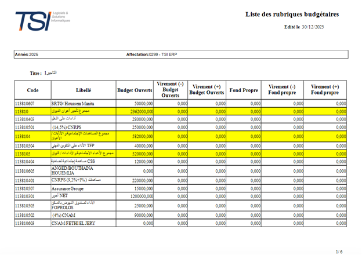Image resolution: width=362 pixels, height=255 pixels.
Task: Click the Affectation 0299 - TSI ERP text
Action: (x=151, y=54)
